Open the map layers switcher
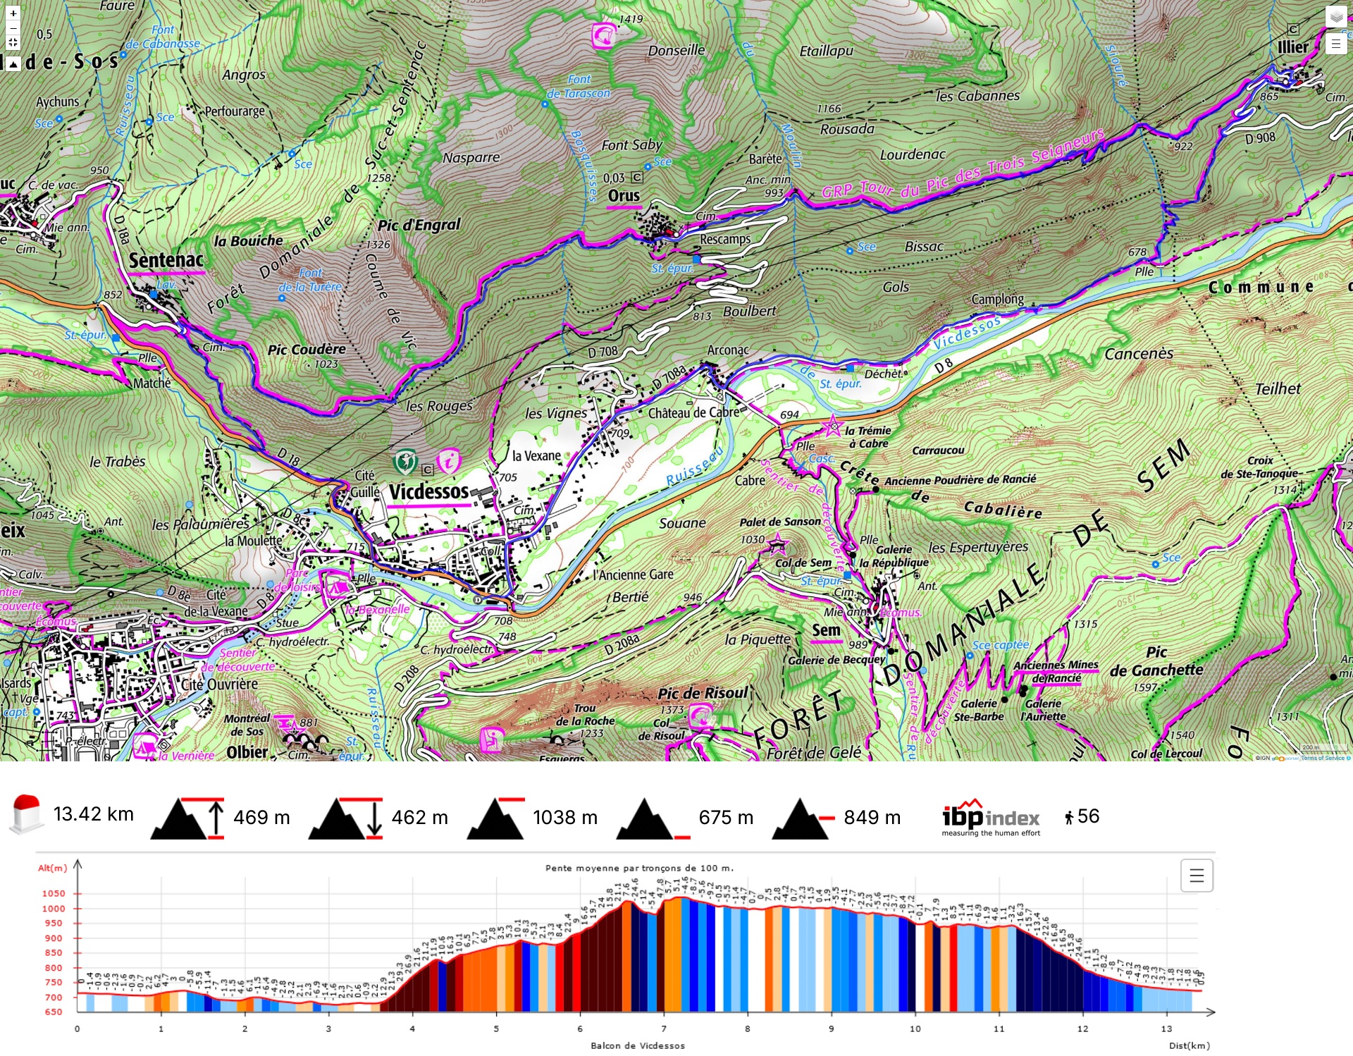The image size is (1353, 1056). coord(1335,16)
